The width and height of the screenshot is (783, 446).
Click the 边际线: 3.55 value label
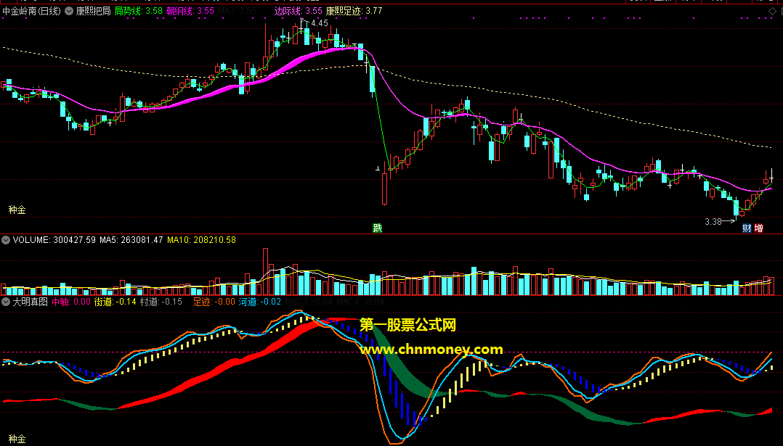pos(298,10)
